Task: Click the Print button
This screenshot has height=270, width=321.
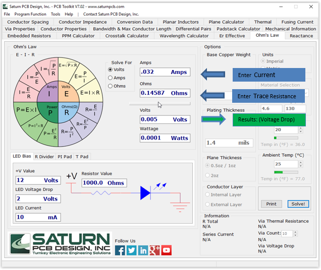Action: tap(271, 204)
